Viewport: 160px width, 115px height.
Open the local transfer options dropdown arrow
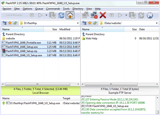pos(46,15)
